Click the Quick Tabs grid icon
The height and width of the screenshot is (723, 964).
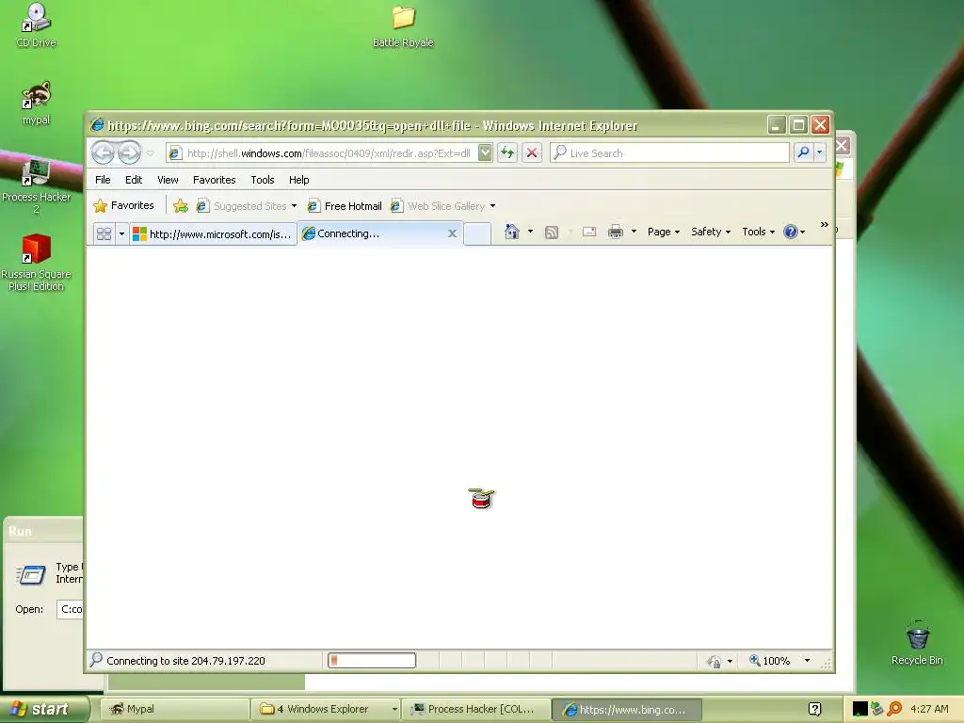(104, 233)
